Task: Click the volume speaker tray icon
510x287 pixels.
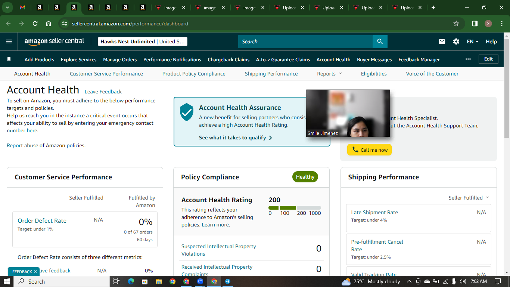Action: 463,281
